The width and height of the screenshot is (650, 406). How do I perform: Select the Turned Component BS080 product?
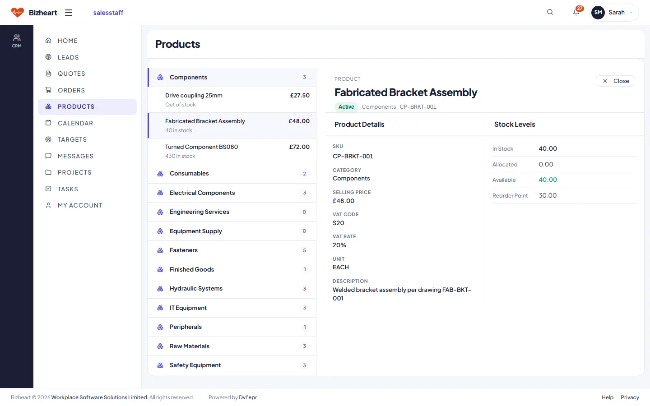click(232, 151)
